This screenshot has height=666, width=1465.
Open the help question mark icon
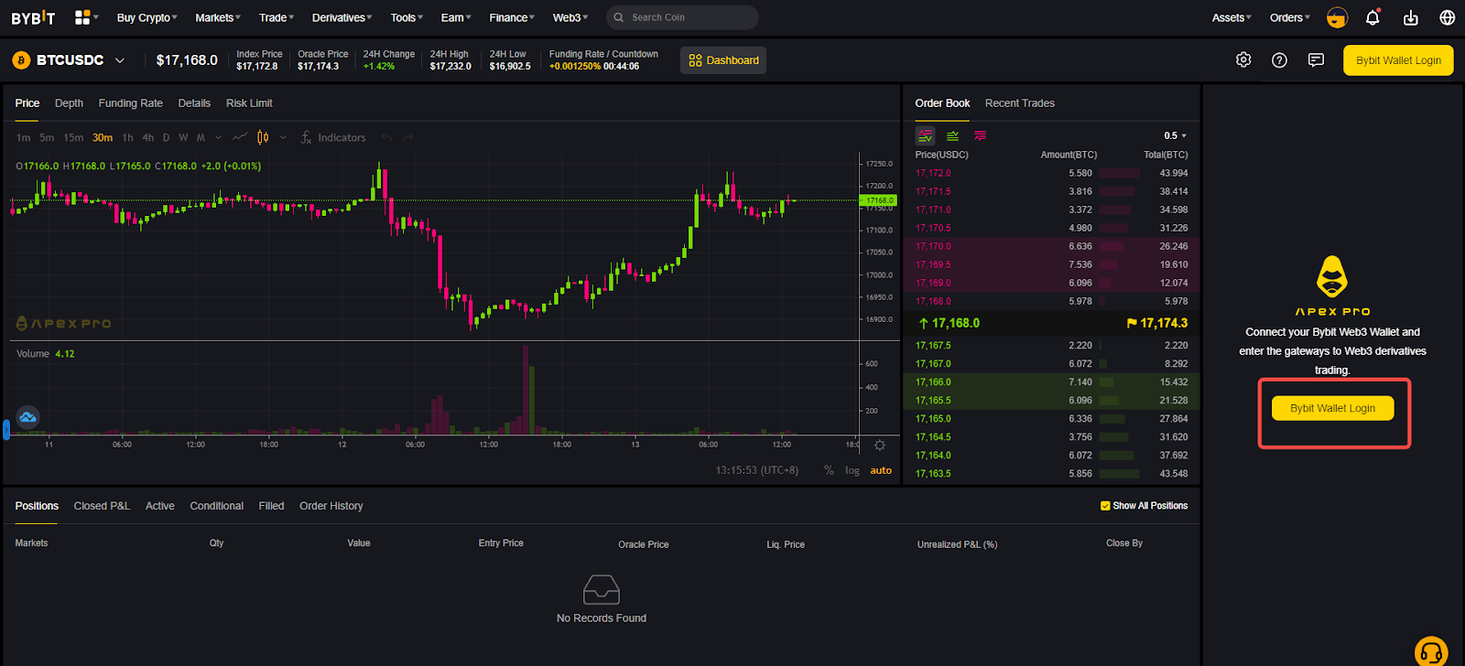[1280, 59]
